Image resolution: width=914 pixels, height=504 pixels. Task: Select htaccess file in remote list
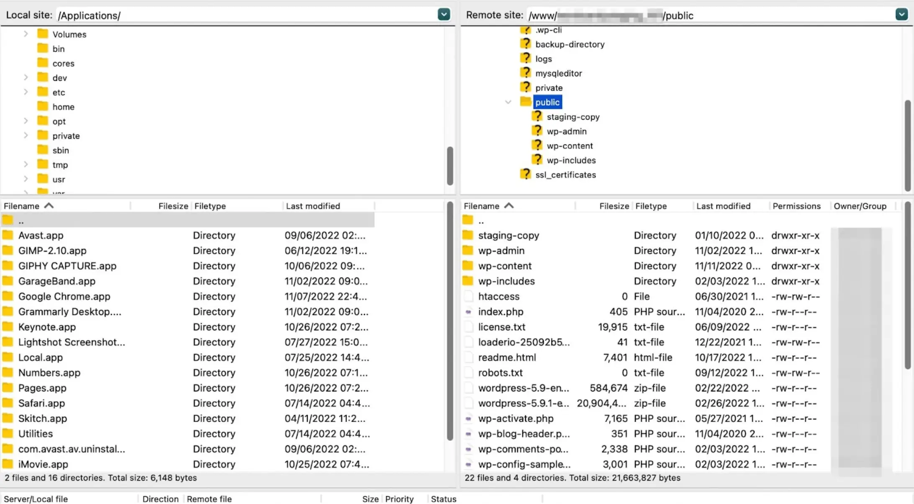click(498, 296)
